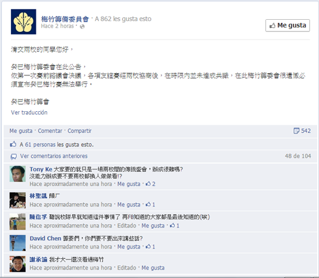Image resolution: width=319 pixels, height=278 pixels.
Task: Click the shares icon next to 542
Action: (x=296, y=131)
